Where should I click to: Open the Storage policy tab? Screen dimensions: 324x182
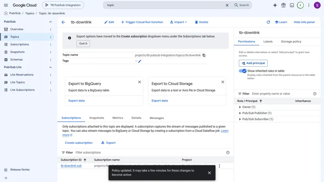pyautogui.click(x=291, y=42)
